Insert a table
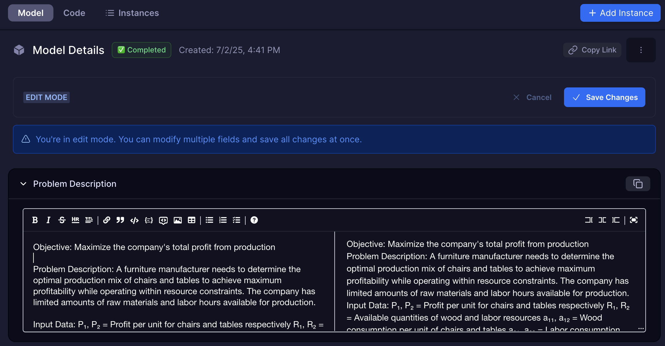 tap(192, 220)
